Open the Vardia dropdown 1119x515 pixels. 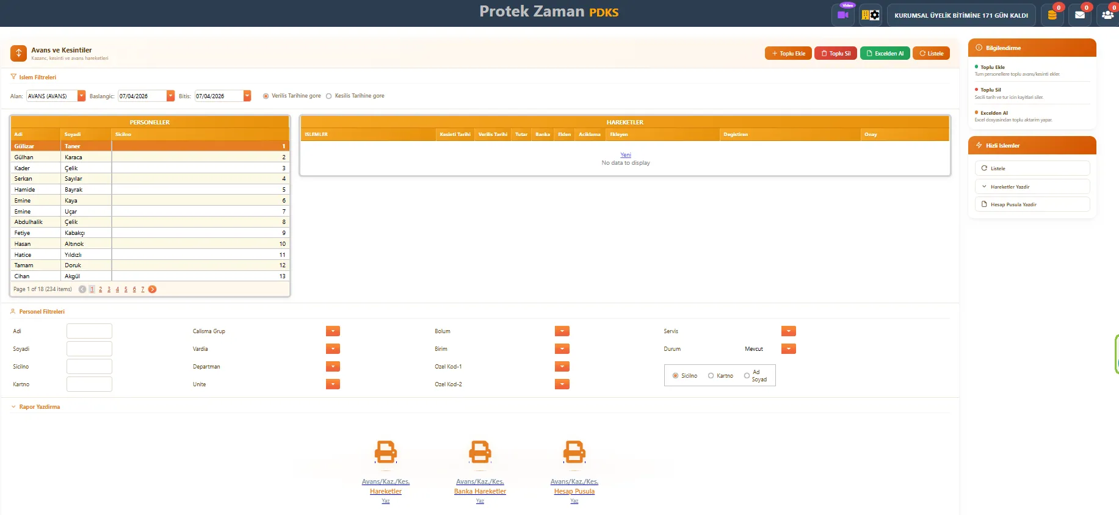(x=333, y=349)
